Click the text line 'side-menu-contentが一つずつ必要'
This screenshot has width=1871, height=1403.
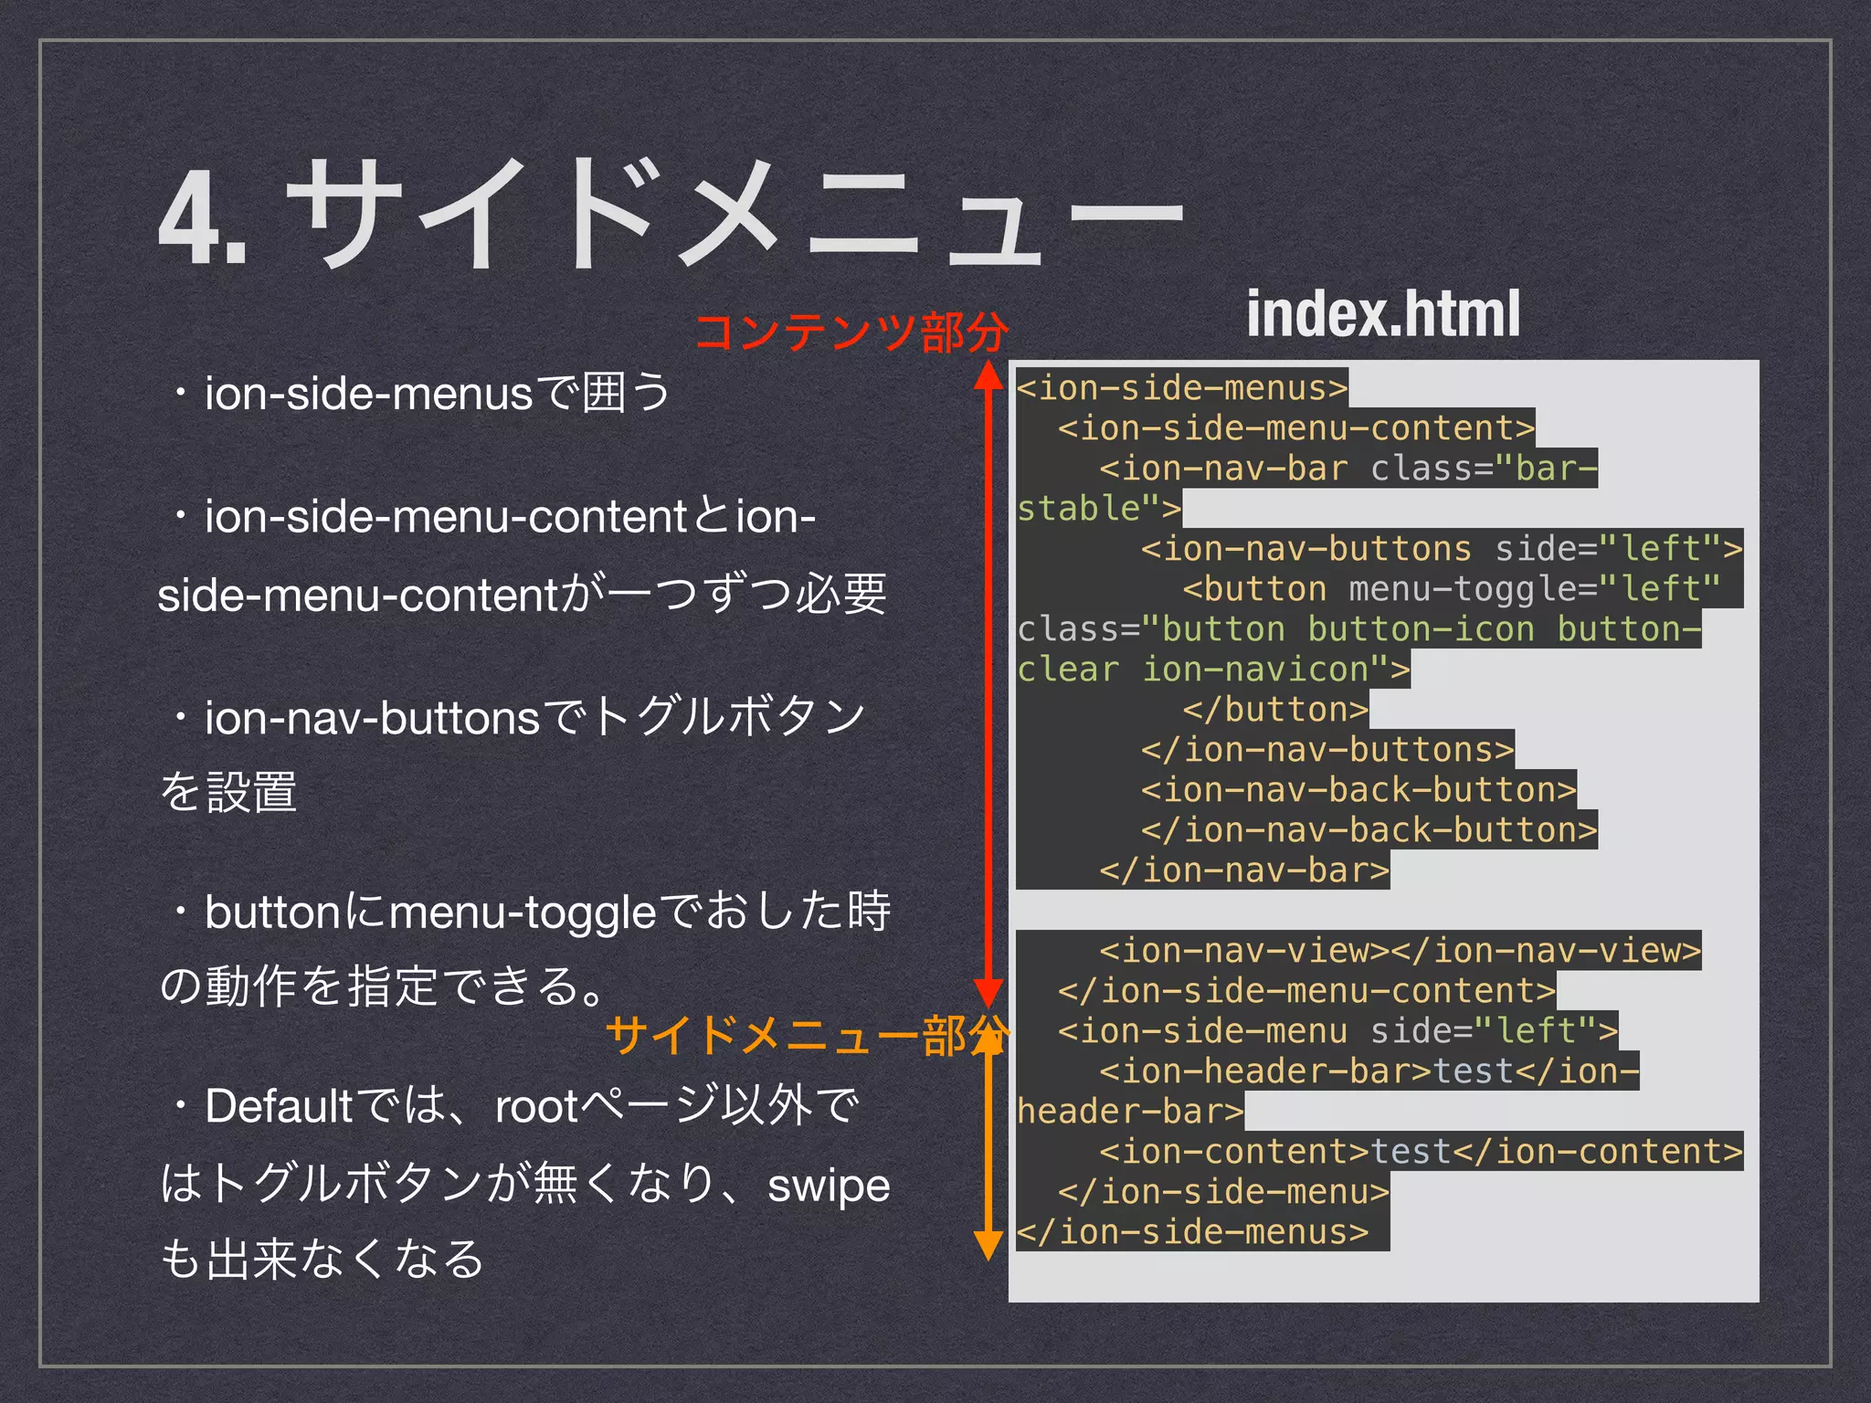coord(523,595)
